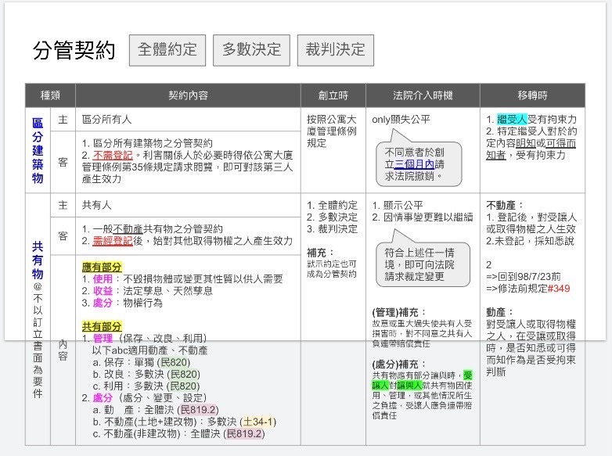
Task: Click the magenta 管理 item under 共有部分
Action: 103,339
